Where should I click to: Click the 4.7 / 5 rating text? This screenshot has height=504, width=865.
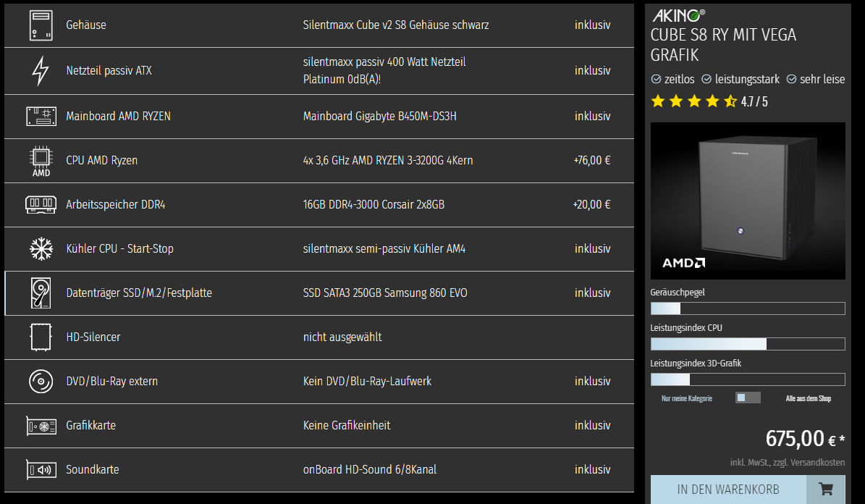coord(754,101)
